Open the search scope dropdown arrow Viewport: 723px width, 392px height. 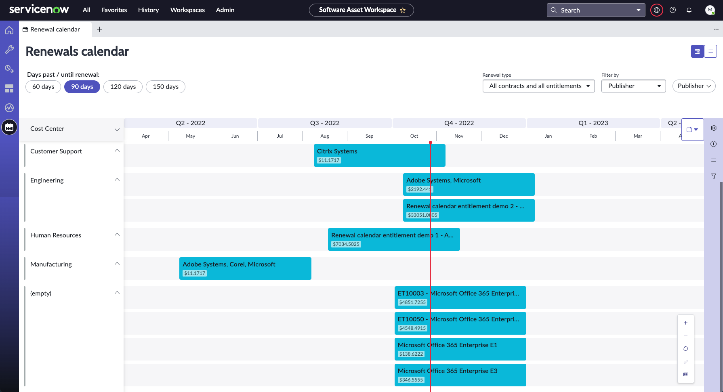639,10
